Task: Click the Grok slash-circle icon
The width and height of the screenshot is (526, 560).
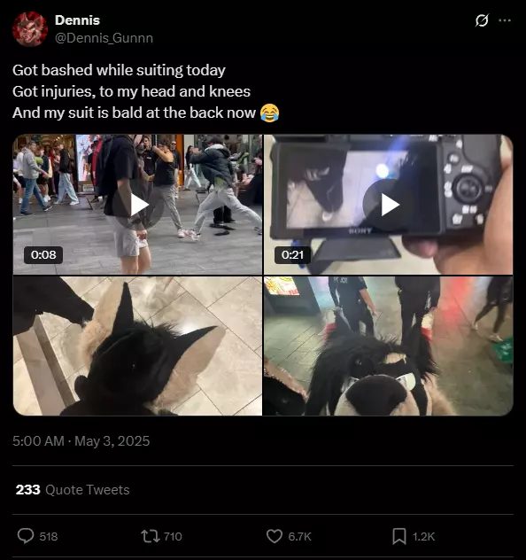Action: [482, 20]
